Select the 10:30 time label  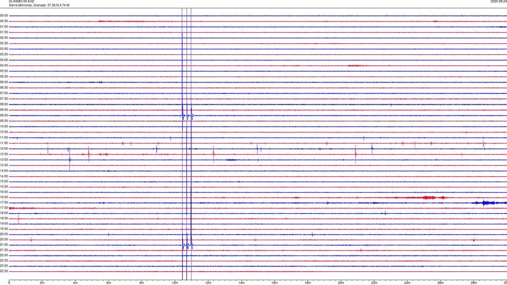4,132
